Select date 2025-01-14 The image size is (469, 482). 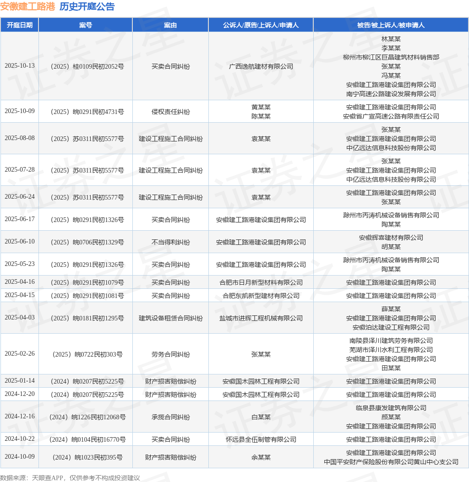click(x=20, y=381)
